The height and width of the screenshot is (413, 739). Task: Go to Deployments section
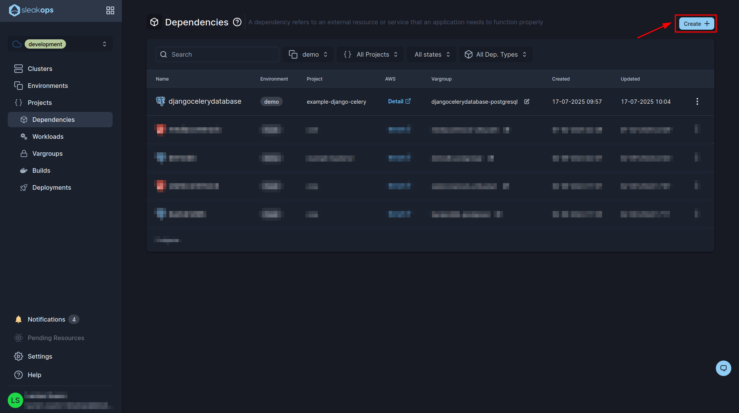[60, 187]
